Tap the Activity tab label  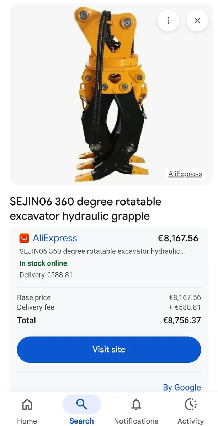[x=191, y=421]
